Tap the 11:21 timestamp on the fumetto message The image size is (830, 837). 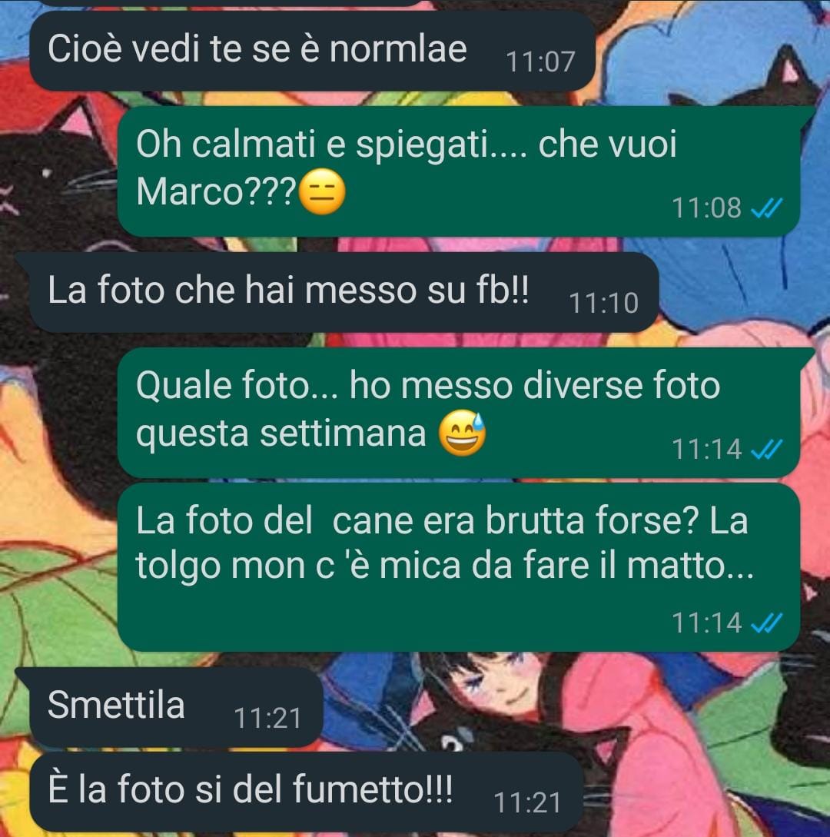(527, 803)
